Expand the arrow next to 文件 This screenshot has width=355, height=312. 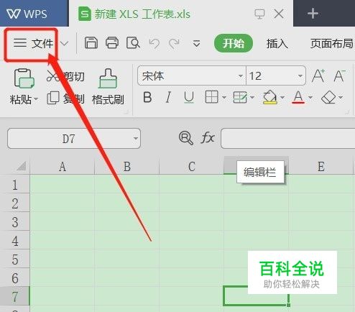click(64, 44)
